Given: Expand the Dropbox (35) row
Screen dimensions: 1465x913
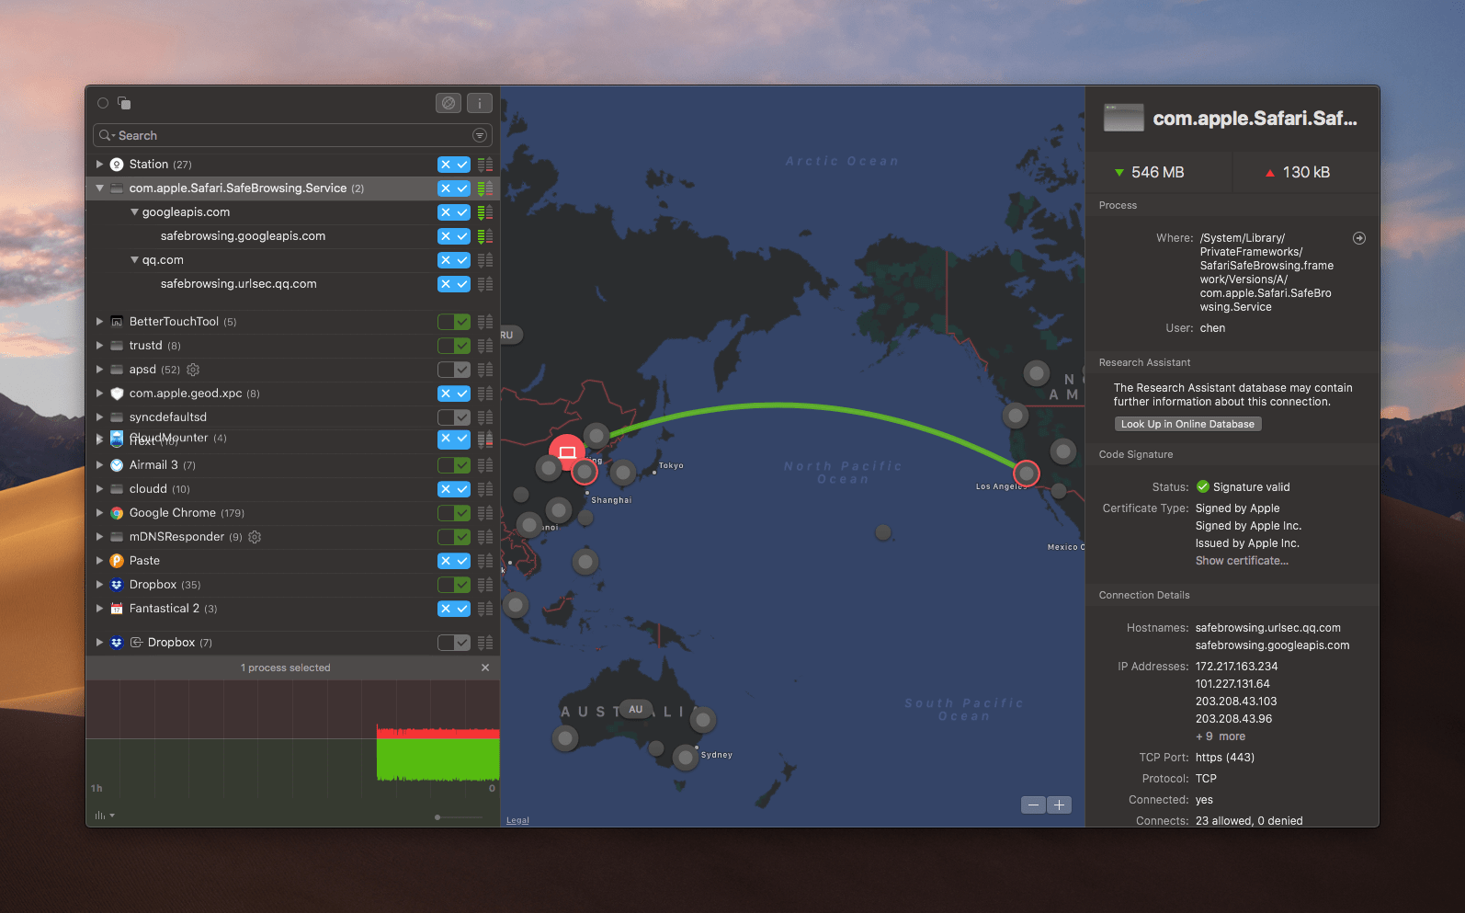Looking at the screenshot, I should [x=99, y=585].
